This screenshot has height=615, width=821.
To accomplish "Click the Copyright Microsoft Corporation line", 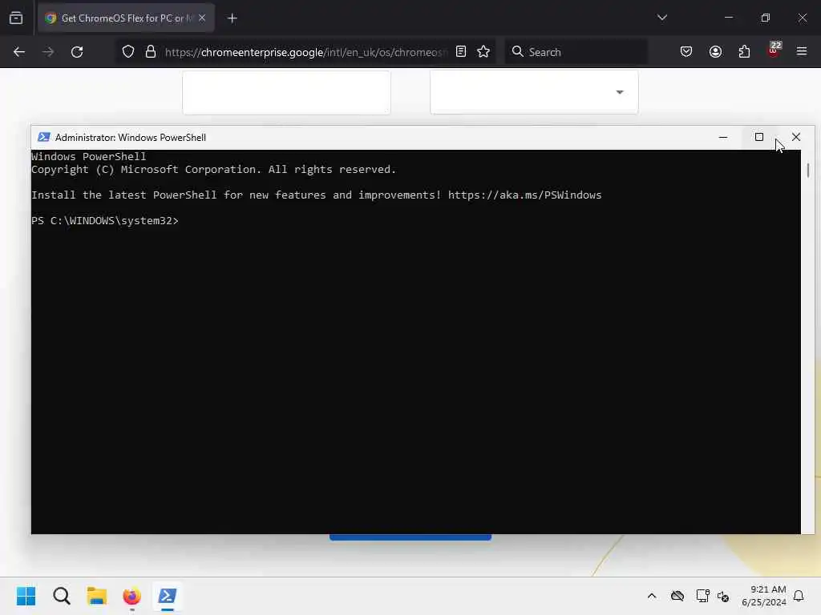I will click(213, 170).
